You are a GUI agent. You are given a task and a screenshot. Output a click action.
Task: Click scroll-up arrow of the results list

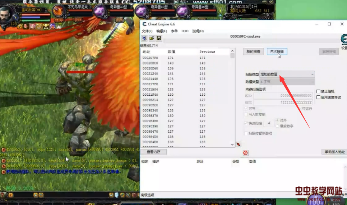[232, 51]
